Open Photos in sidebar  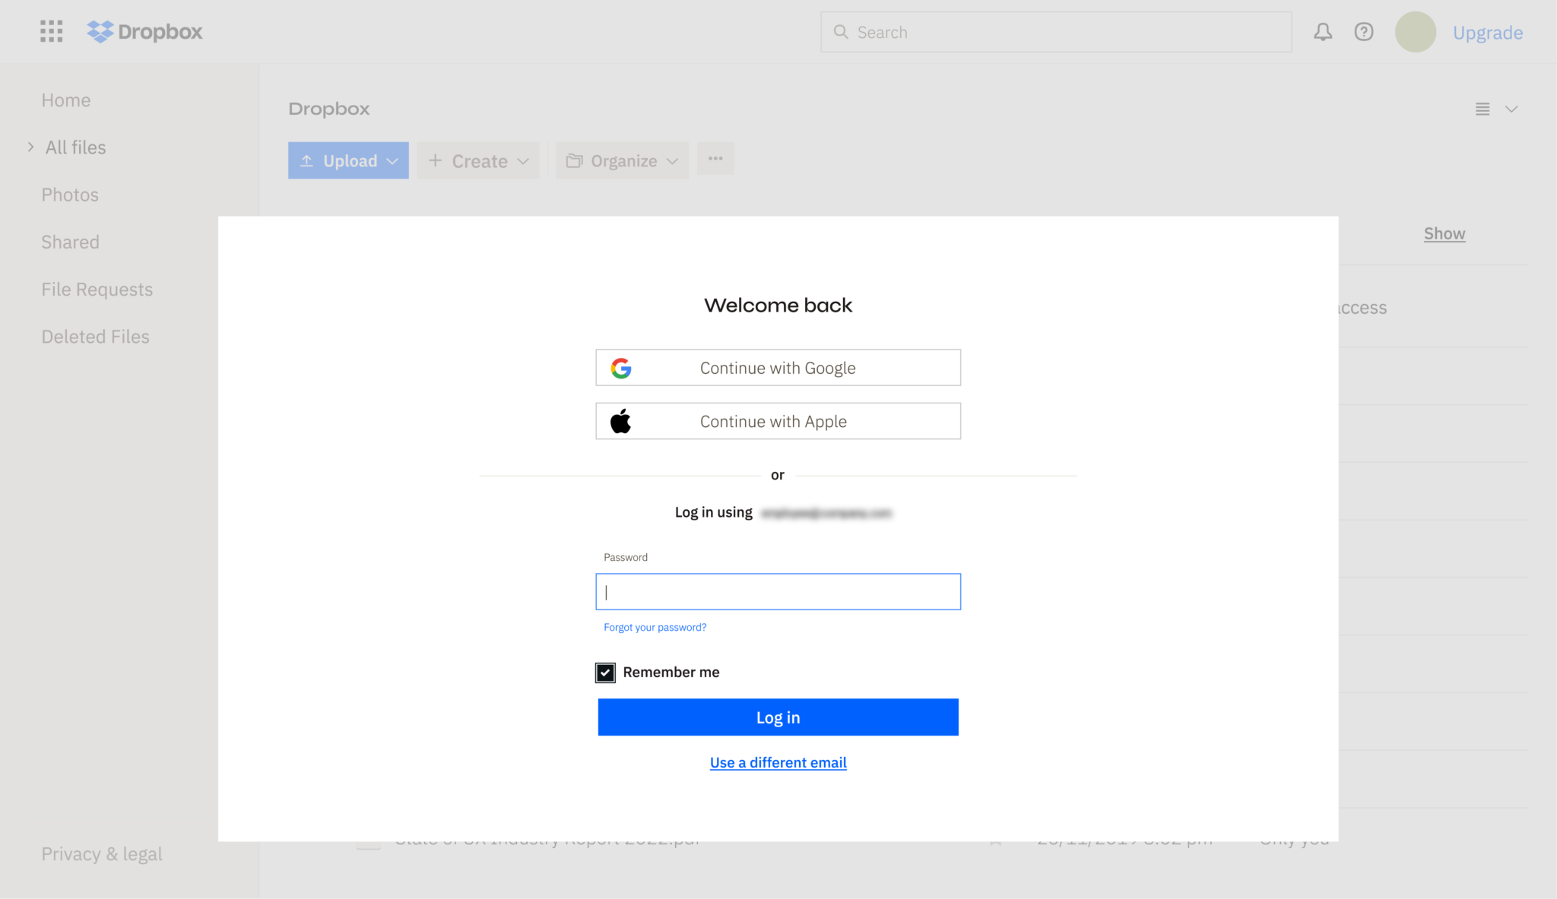(70, 195)
